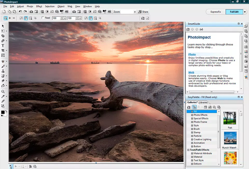Switch to Full Edit mode

(234, 12)
